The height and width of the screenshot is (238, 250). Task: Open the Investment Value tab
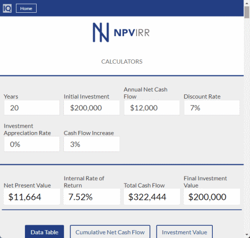click(184, 232)
